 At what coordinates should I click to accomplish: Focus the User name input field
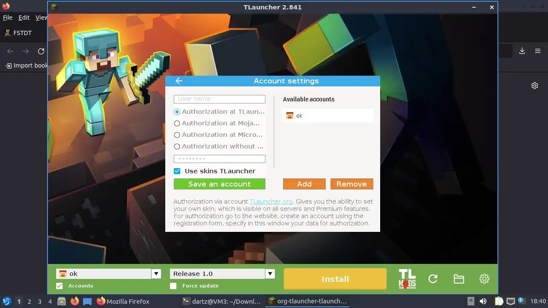click(x=220, y=99)
